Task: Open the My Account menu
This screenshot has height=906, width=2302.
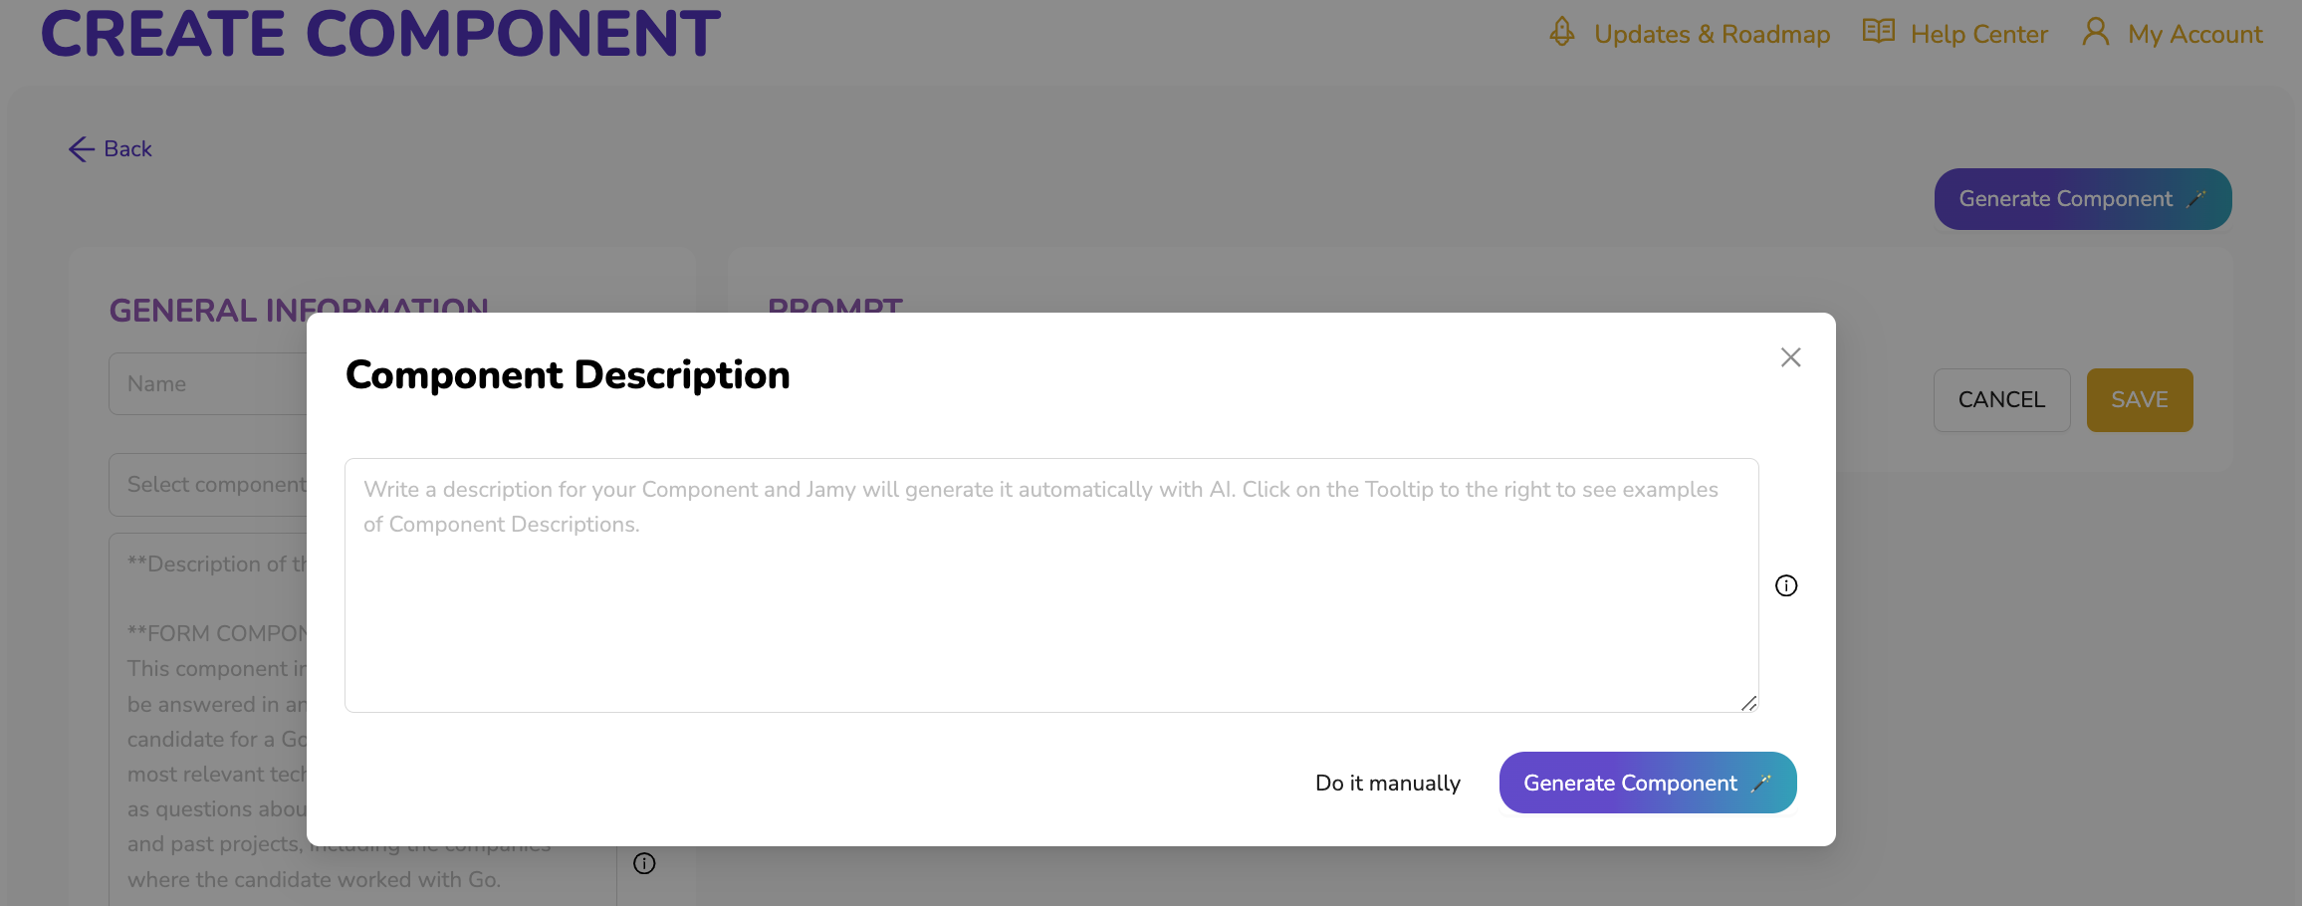Action: [2194, 35]
